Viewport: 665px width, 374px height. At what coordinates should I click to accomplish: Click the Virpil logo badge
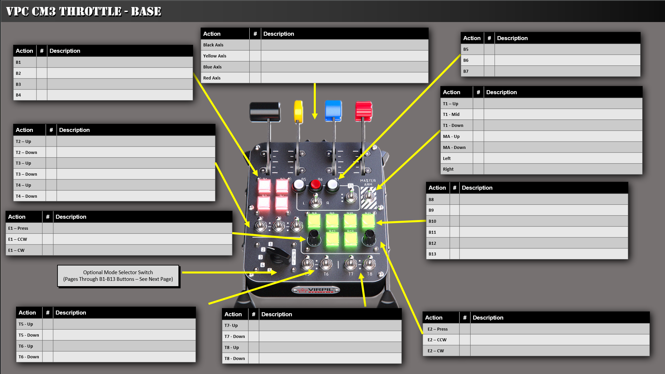pos(315,290)
